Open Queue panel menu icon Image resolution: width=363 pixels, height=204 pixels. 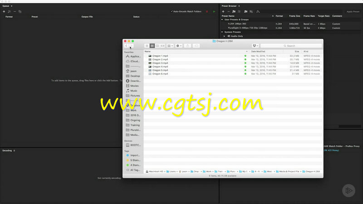coord(12,6)
